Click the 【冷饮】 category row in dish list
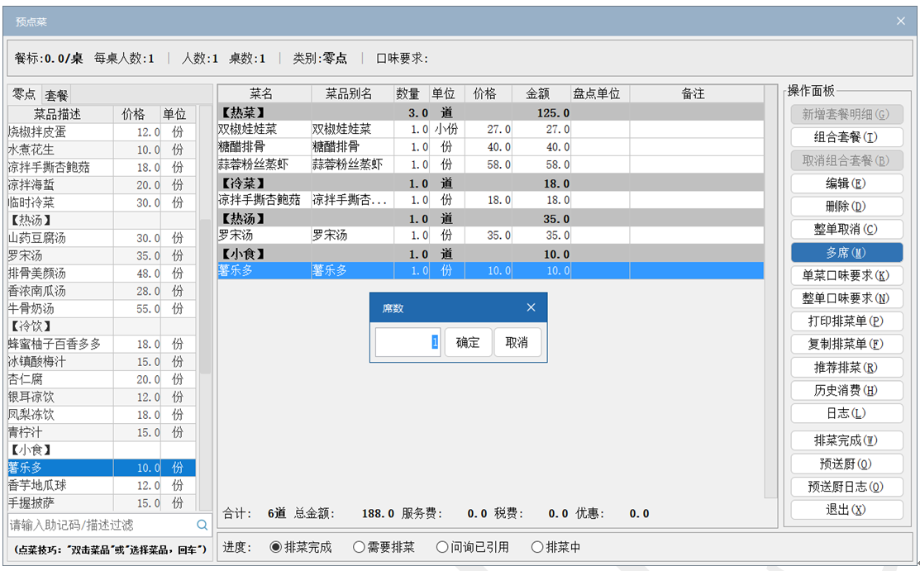 click(102, 326)
